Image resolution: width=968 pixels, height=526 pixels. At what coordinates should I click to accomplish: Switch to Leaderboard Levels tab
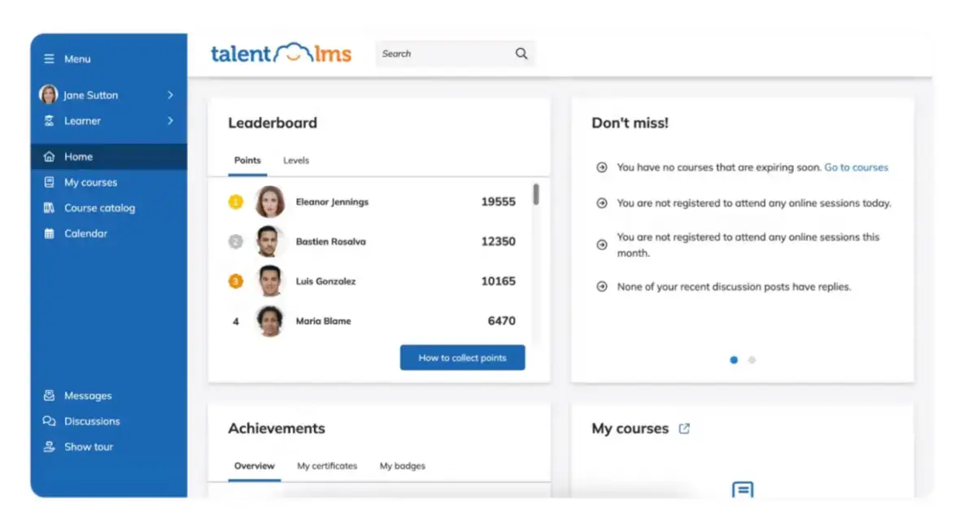pyautogui.click(x=296, y=160)
